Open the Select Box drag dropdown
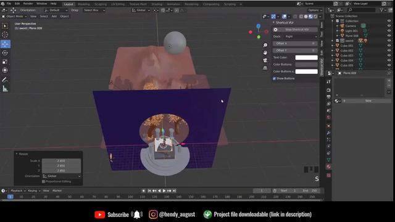 click(94, 10)
